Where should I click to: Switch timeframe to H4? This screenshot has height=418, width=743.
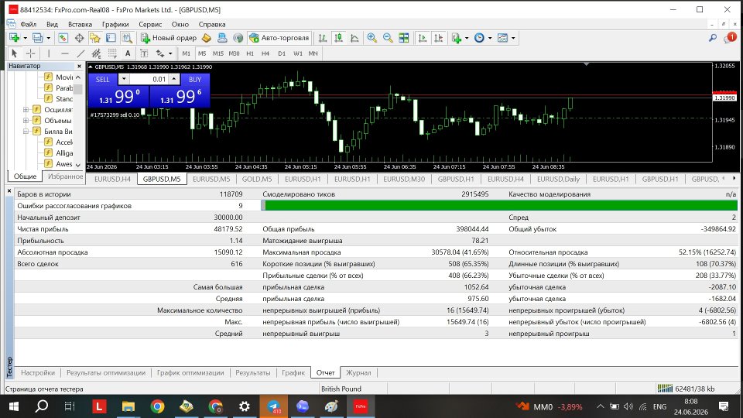coord(265,53)
